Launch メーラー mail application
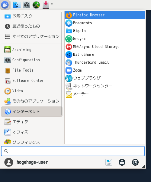This screenshot has width=151, height=182. pos(104,94)
